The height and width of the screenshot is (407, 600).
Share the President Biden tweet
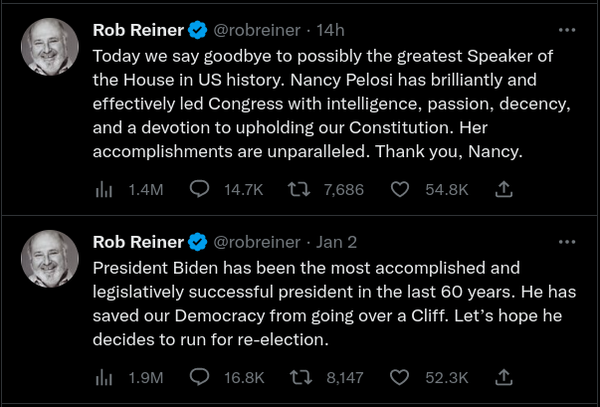point(503,377)
